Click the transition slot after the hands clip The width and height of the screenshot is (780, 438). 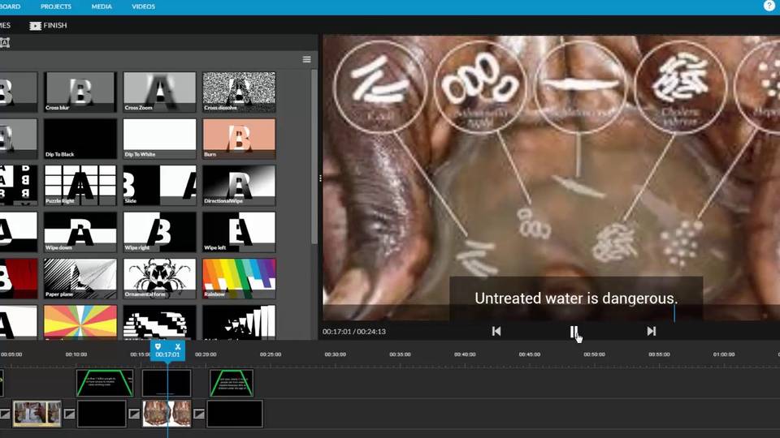click(199, 414)
